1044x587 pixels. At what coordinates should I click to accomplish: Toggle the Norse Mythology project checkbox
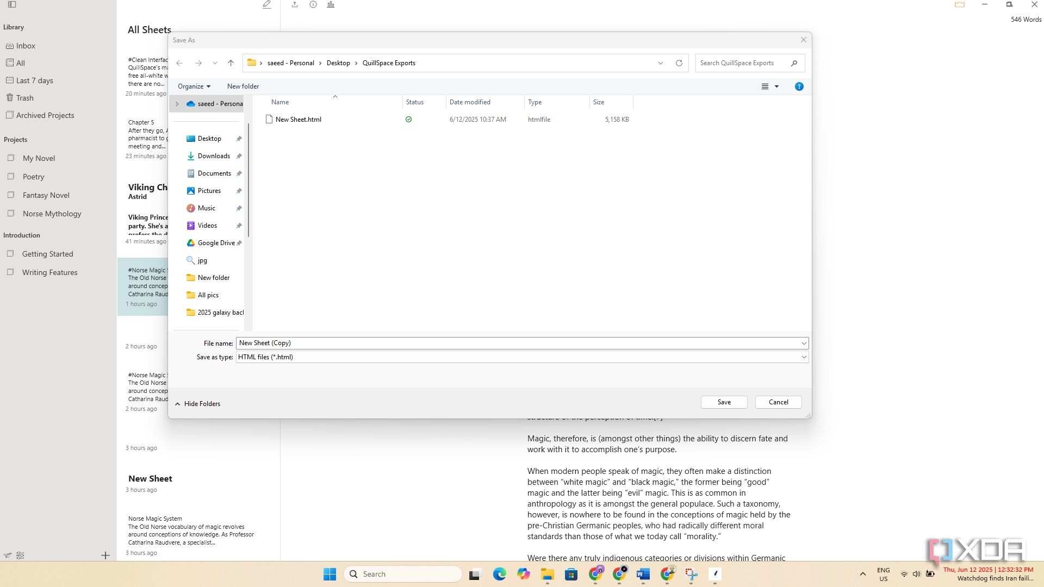pyautogui.click(x=11, y=214)
